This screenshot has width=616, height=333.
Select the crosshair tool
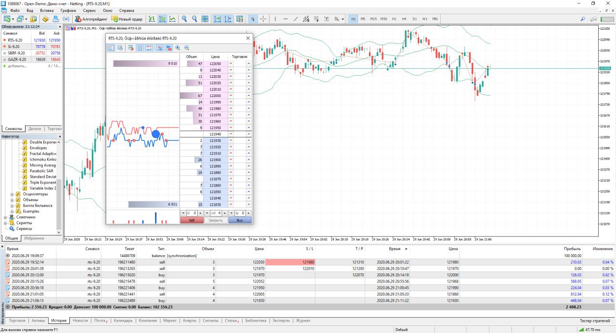click(x=263, y=19)
